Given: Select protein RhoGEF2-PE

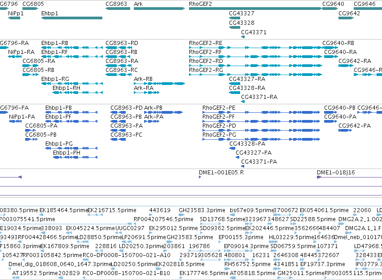Looking at the screenshot, I should [261, 112].
